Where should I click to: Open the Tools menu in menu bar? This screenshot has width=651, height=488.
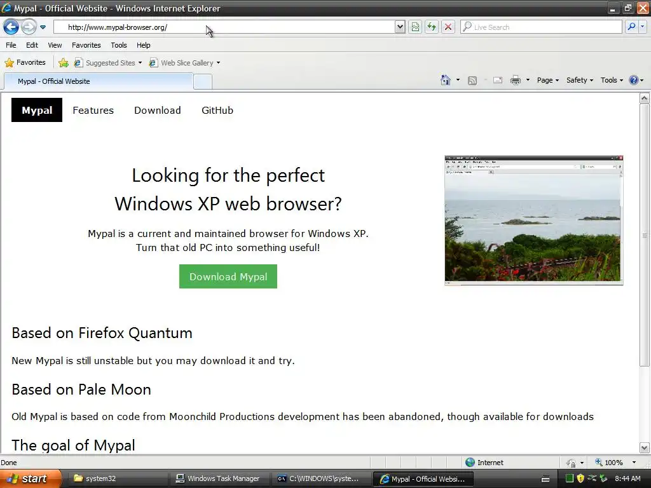119,45
